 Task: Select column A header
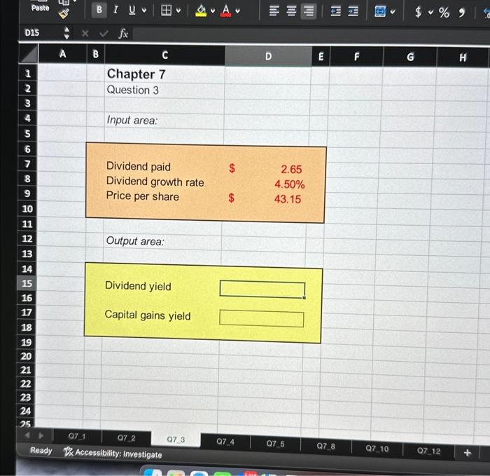pos(62,54)
